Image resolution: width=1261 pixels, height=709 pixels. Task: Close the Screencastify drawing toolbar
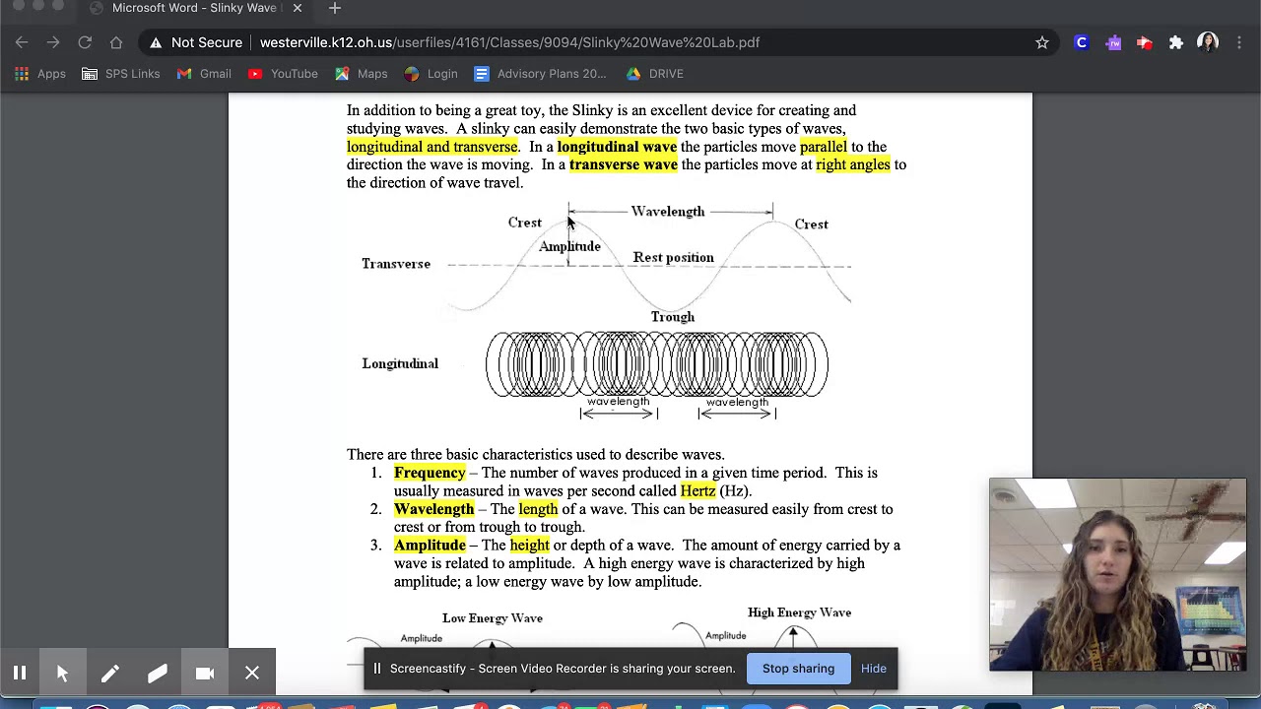click(x=252, y=674)
